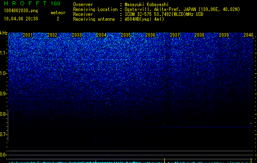
Task: Click the 'Receiver' field label
Action: tap(83, 14)
